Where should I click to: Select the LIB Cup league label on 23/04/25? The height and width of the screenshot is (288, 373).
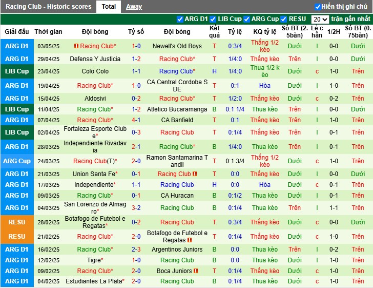(17, 71)
